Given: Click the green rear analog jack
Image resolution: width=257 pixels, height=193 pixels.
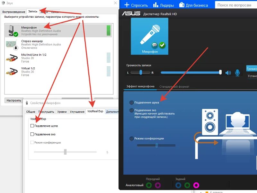Looking at the screenshot, I should pyautogui.click(x=187, y=185).
